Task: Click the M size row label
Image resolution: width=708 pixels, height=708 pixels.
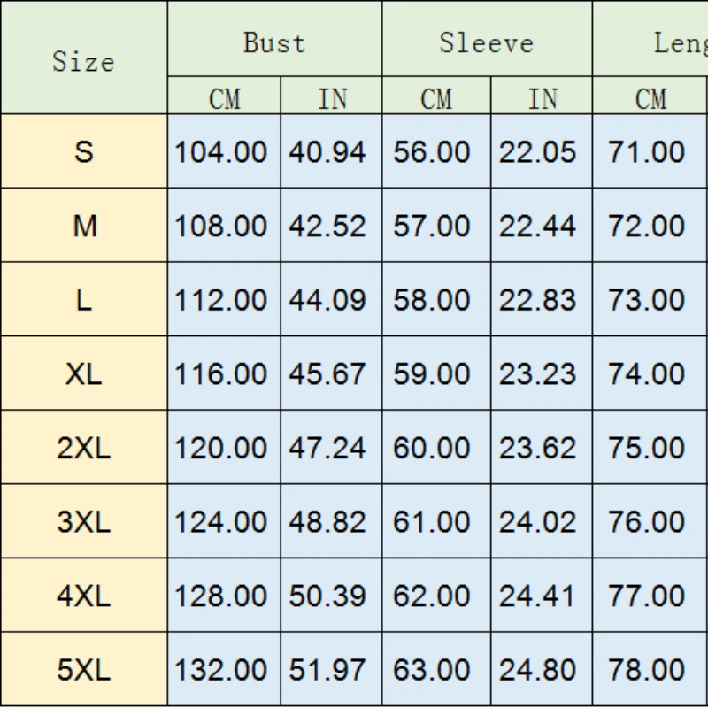Action: tap(83, 227)
